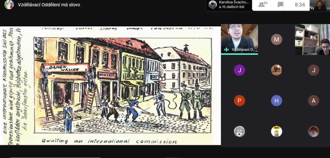Click the 'a 15 dalších lidí' text

tap(231, 7)
